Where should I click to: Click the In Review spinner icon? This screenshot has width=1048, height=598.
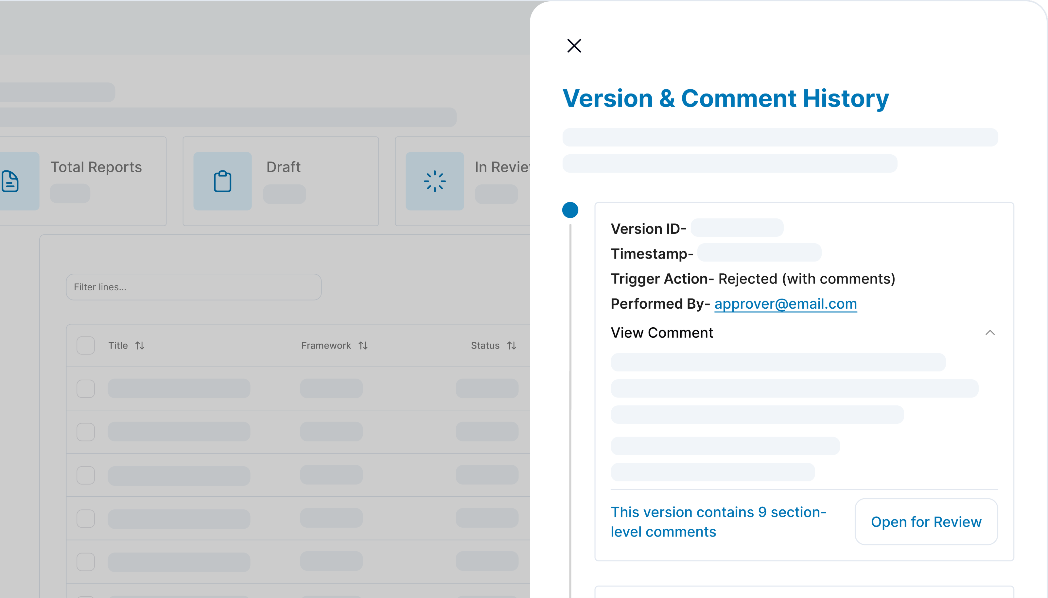click(x=435, y=181)
